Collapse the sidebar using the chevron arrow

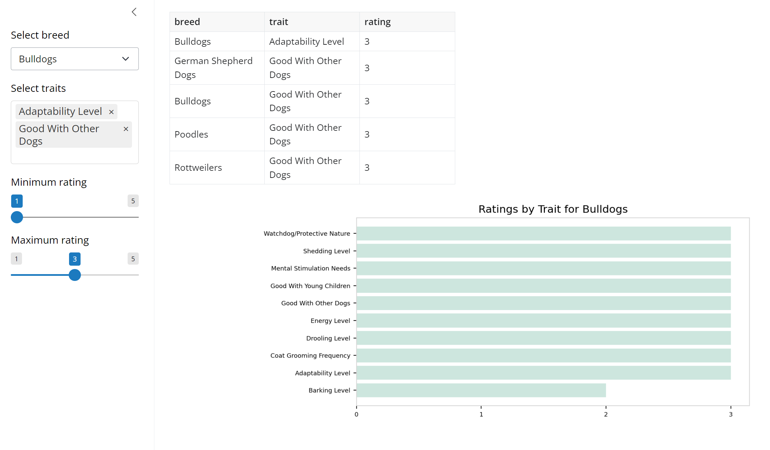coord(134,12)
